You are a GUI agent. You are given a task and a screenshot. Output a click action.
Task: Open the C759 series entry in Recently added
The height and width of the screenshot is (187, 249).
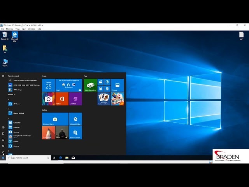click(24, 85)
